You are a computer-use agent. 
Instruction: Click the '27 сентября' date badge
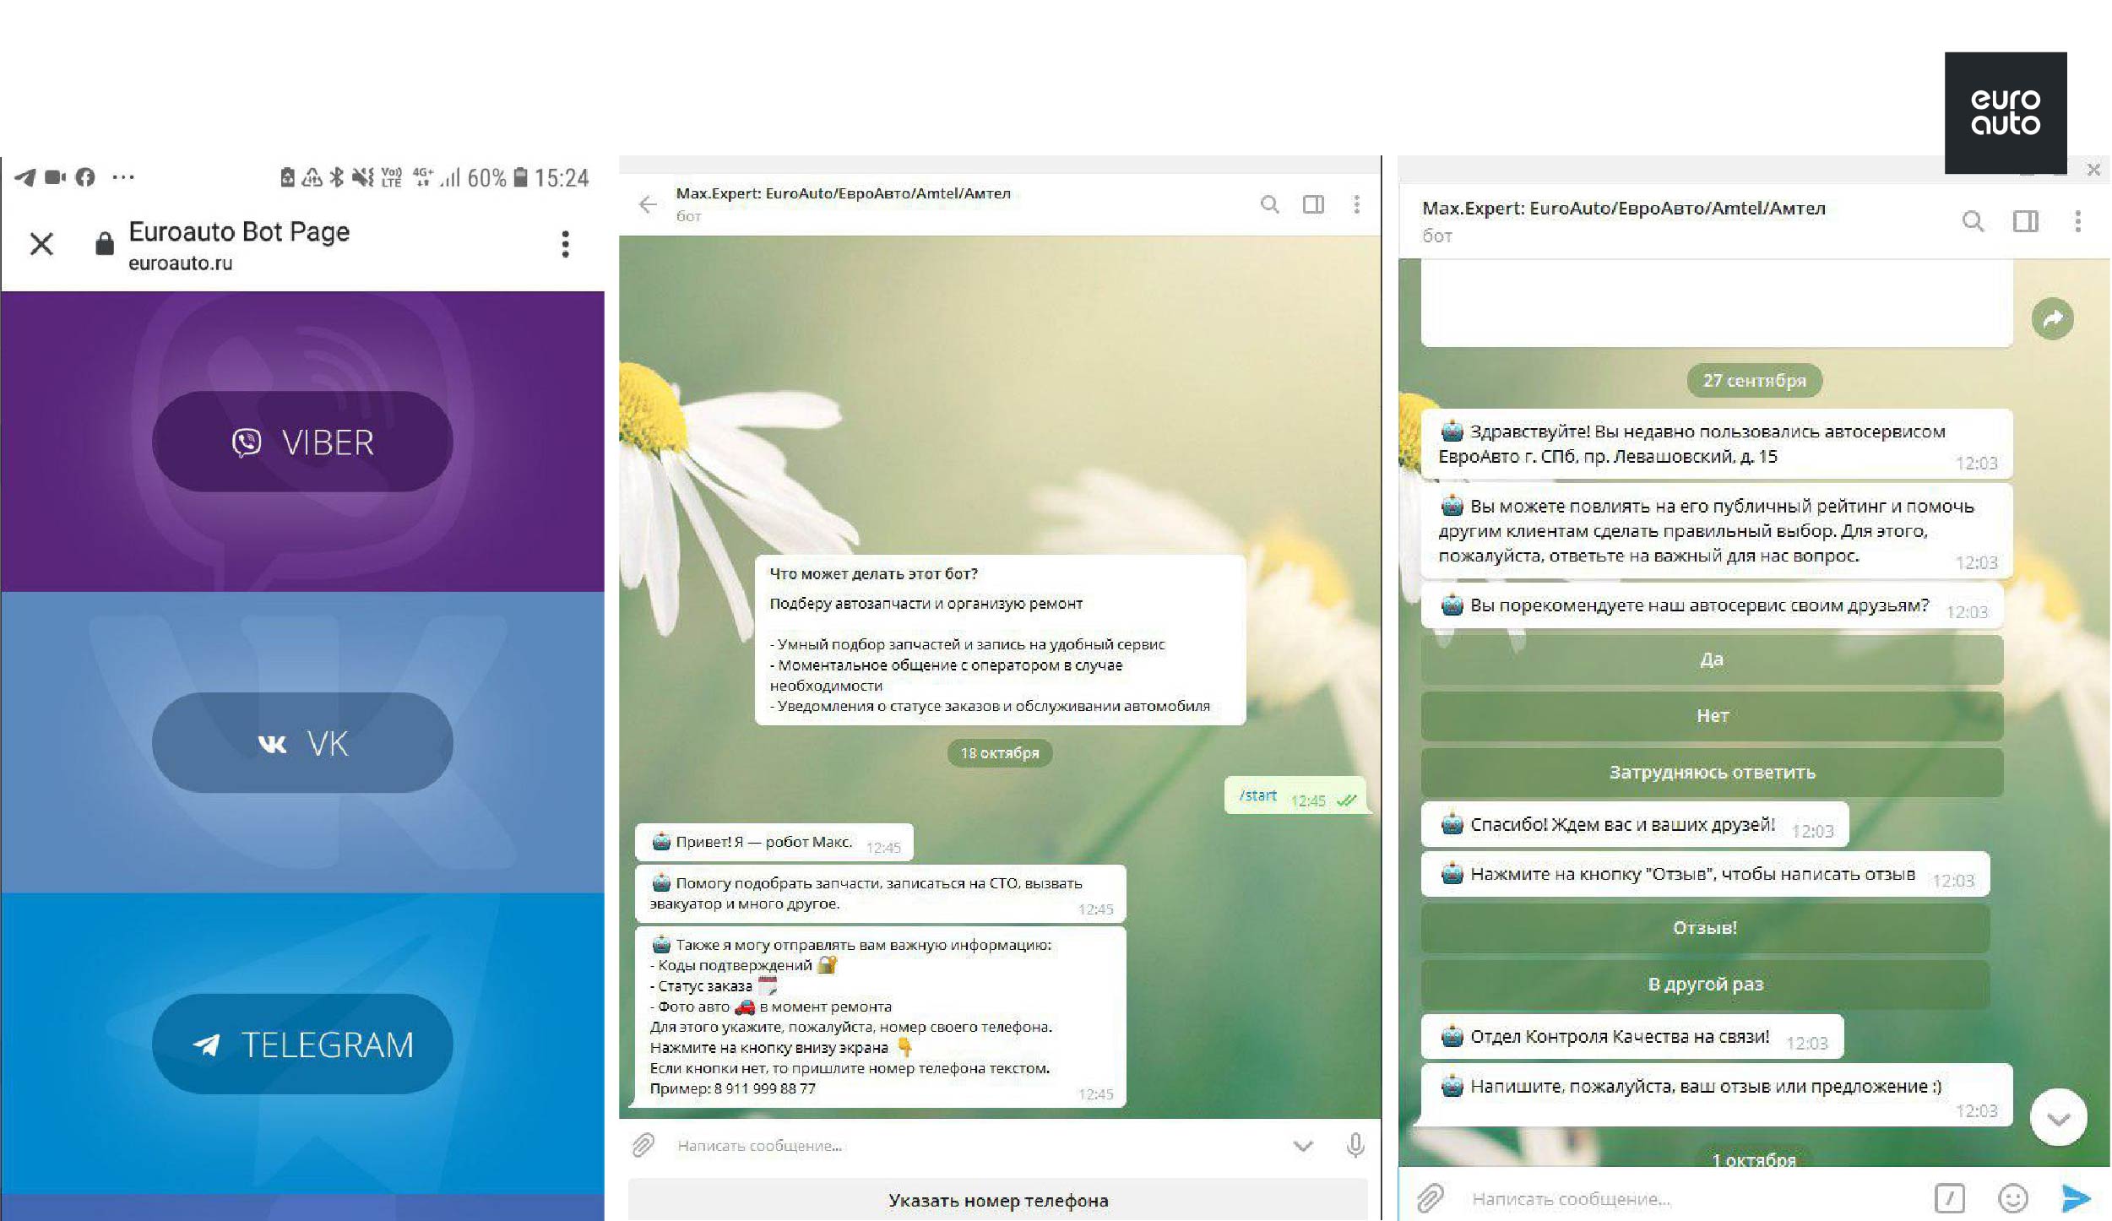coord(1754,381)
